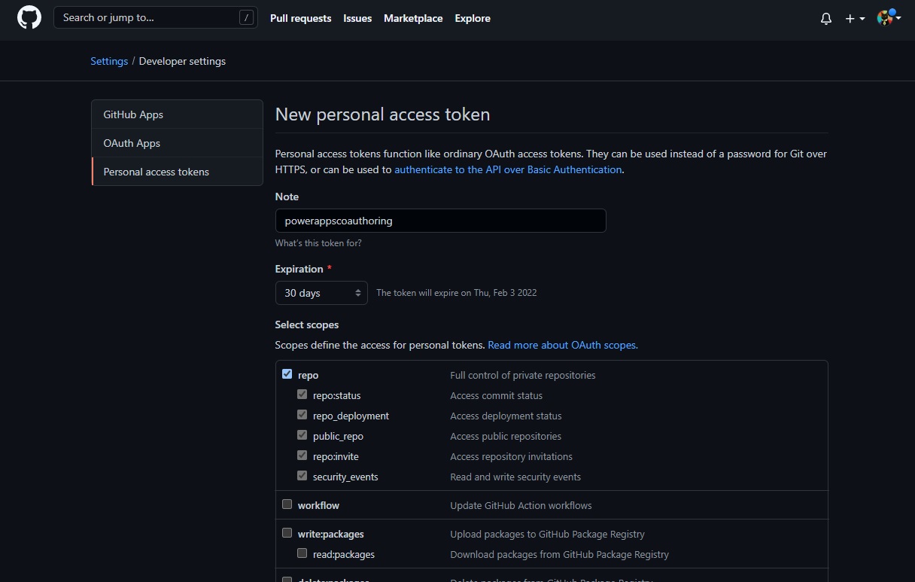Open the user avatar menu
This screenshot has height=582, width=915.
(x=888, y=18)
